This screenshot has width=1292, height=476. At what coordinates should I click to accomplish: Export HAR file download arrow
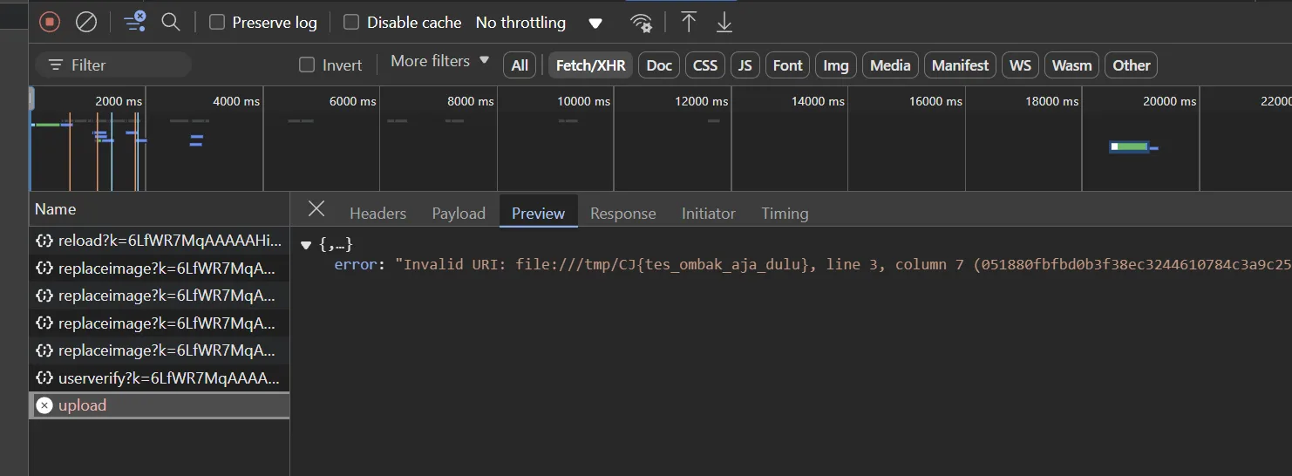(724, 22)
